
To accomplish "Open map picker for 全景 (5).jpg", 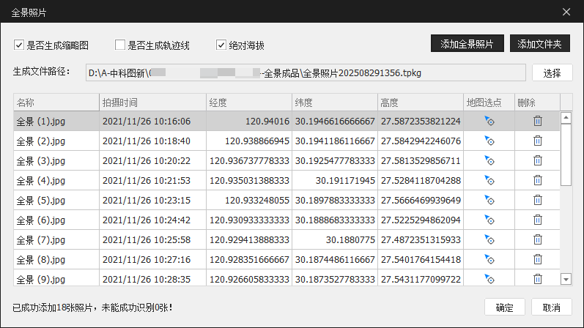I will (489, 201).
